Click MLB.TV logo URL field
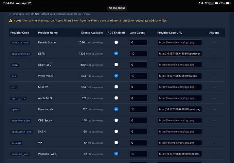This screenshot has width=234, height=163. [180, 87]
